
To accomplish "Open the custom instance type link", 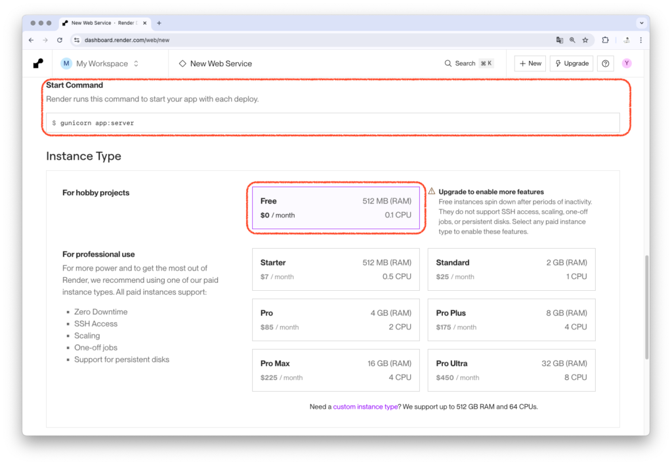I will pos(365,407).
